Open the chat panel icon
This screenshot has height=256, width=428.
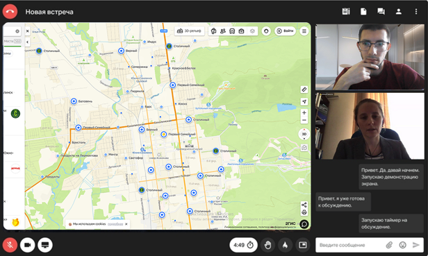381,12
